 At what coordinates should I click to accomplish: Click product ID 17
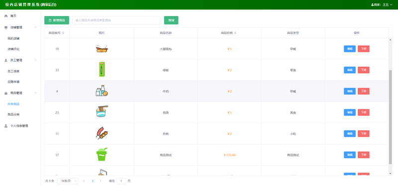click(x=57, y=155)
